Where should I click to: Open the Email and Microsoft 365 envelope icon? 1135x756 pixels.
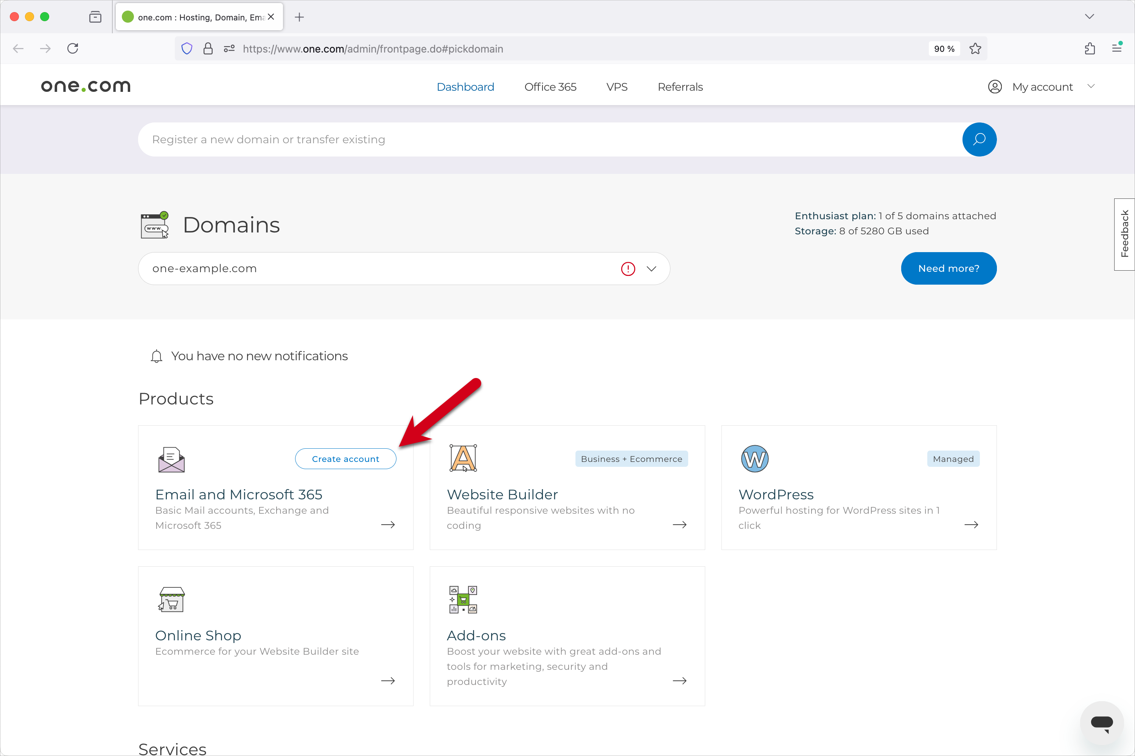(171, 459)
